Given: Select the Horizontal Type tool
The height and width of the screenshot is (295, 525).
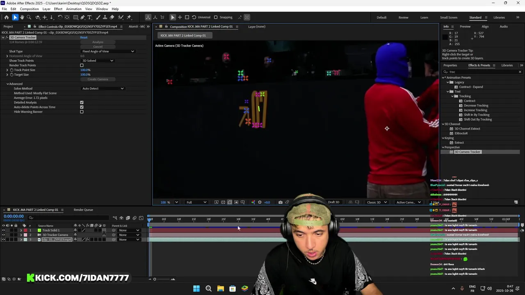Looking at the screenshot, I should [89, 17].
